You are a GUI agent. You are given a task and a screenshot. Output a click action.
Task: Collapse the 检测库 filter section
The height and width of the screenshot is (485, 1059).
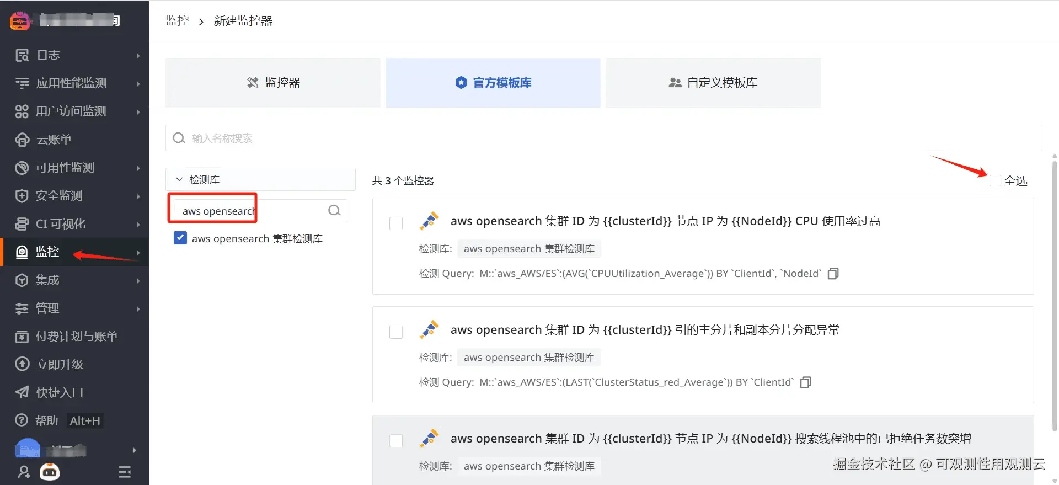[x=179, y=180]
